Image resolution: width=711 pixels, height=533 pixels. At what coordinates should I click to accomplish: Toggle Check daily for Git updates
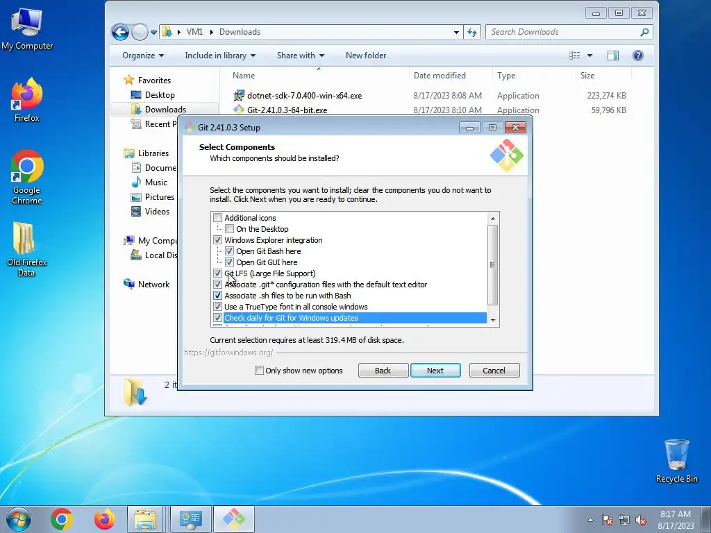(217, 318)
